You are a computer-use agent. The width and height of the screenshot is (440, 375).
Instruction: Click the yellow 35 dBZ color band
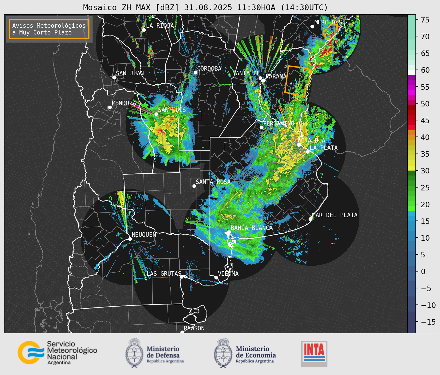[412, 154]
